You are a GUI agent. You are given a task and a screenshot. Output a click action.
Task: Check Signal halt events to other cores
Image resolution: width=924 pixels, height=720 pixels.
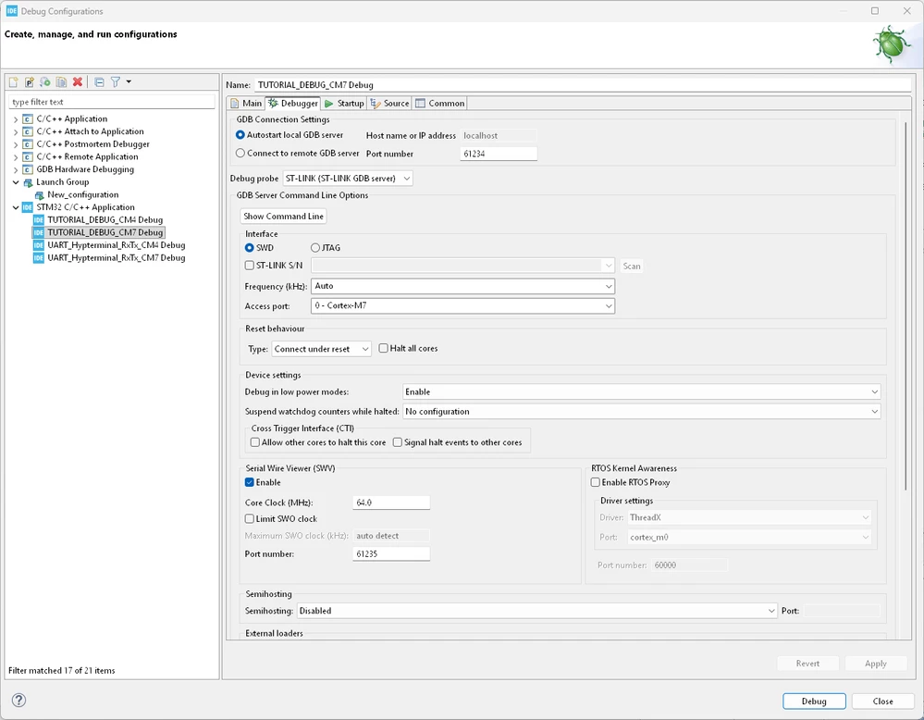(398, 442)
